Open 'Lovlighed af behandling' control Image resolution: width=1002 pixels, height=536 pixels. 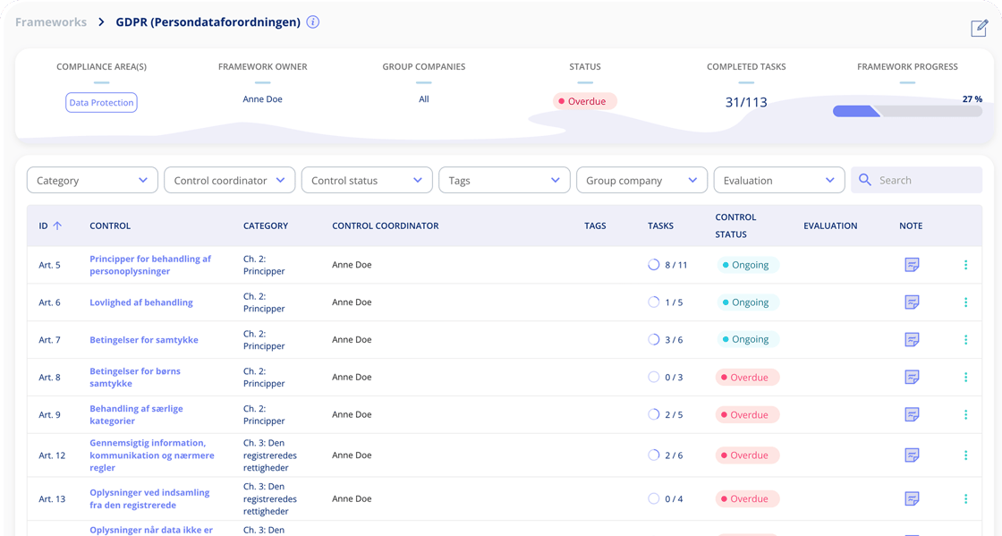tap(141, 302)
